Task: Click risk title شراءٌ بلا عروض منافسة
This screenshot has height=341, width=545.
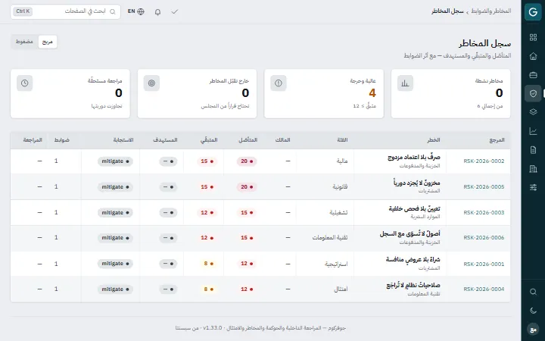Action: click(x=413, y=260)
